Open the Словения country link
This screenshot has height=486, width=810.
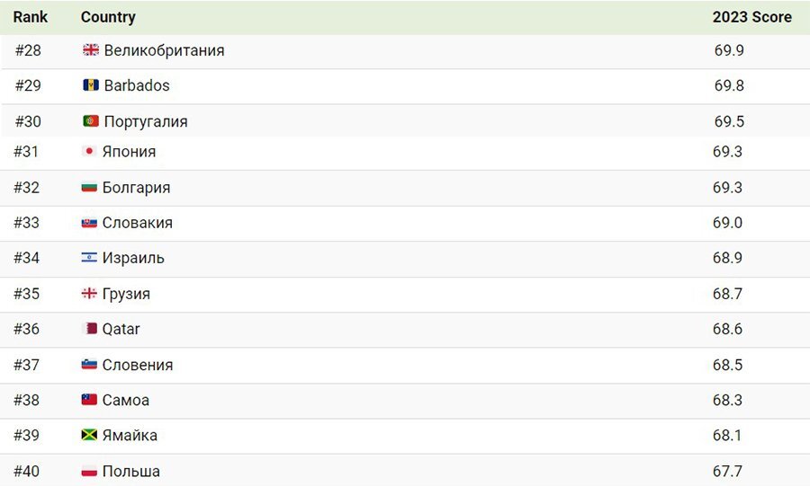pyautogui.click(x=138, y=365)
